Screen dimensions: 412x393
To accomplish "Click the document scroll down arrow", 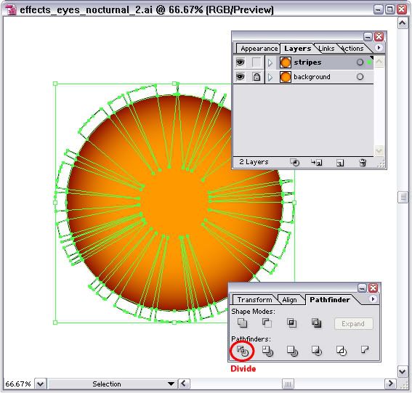I will coord(403,372).
